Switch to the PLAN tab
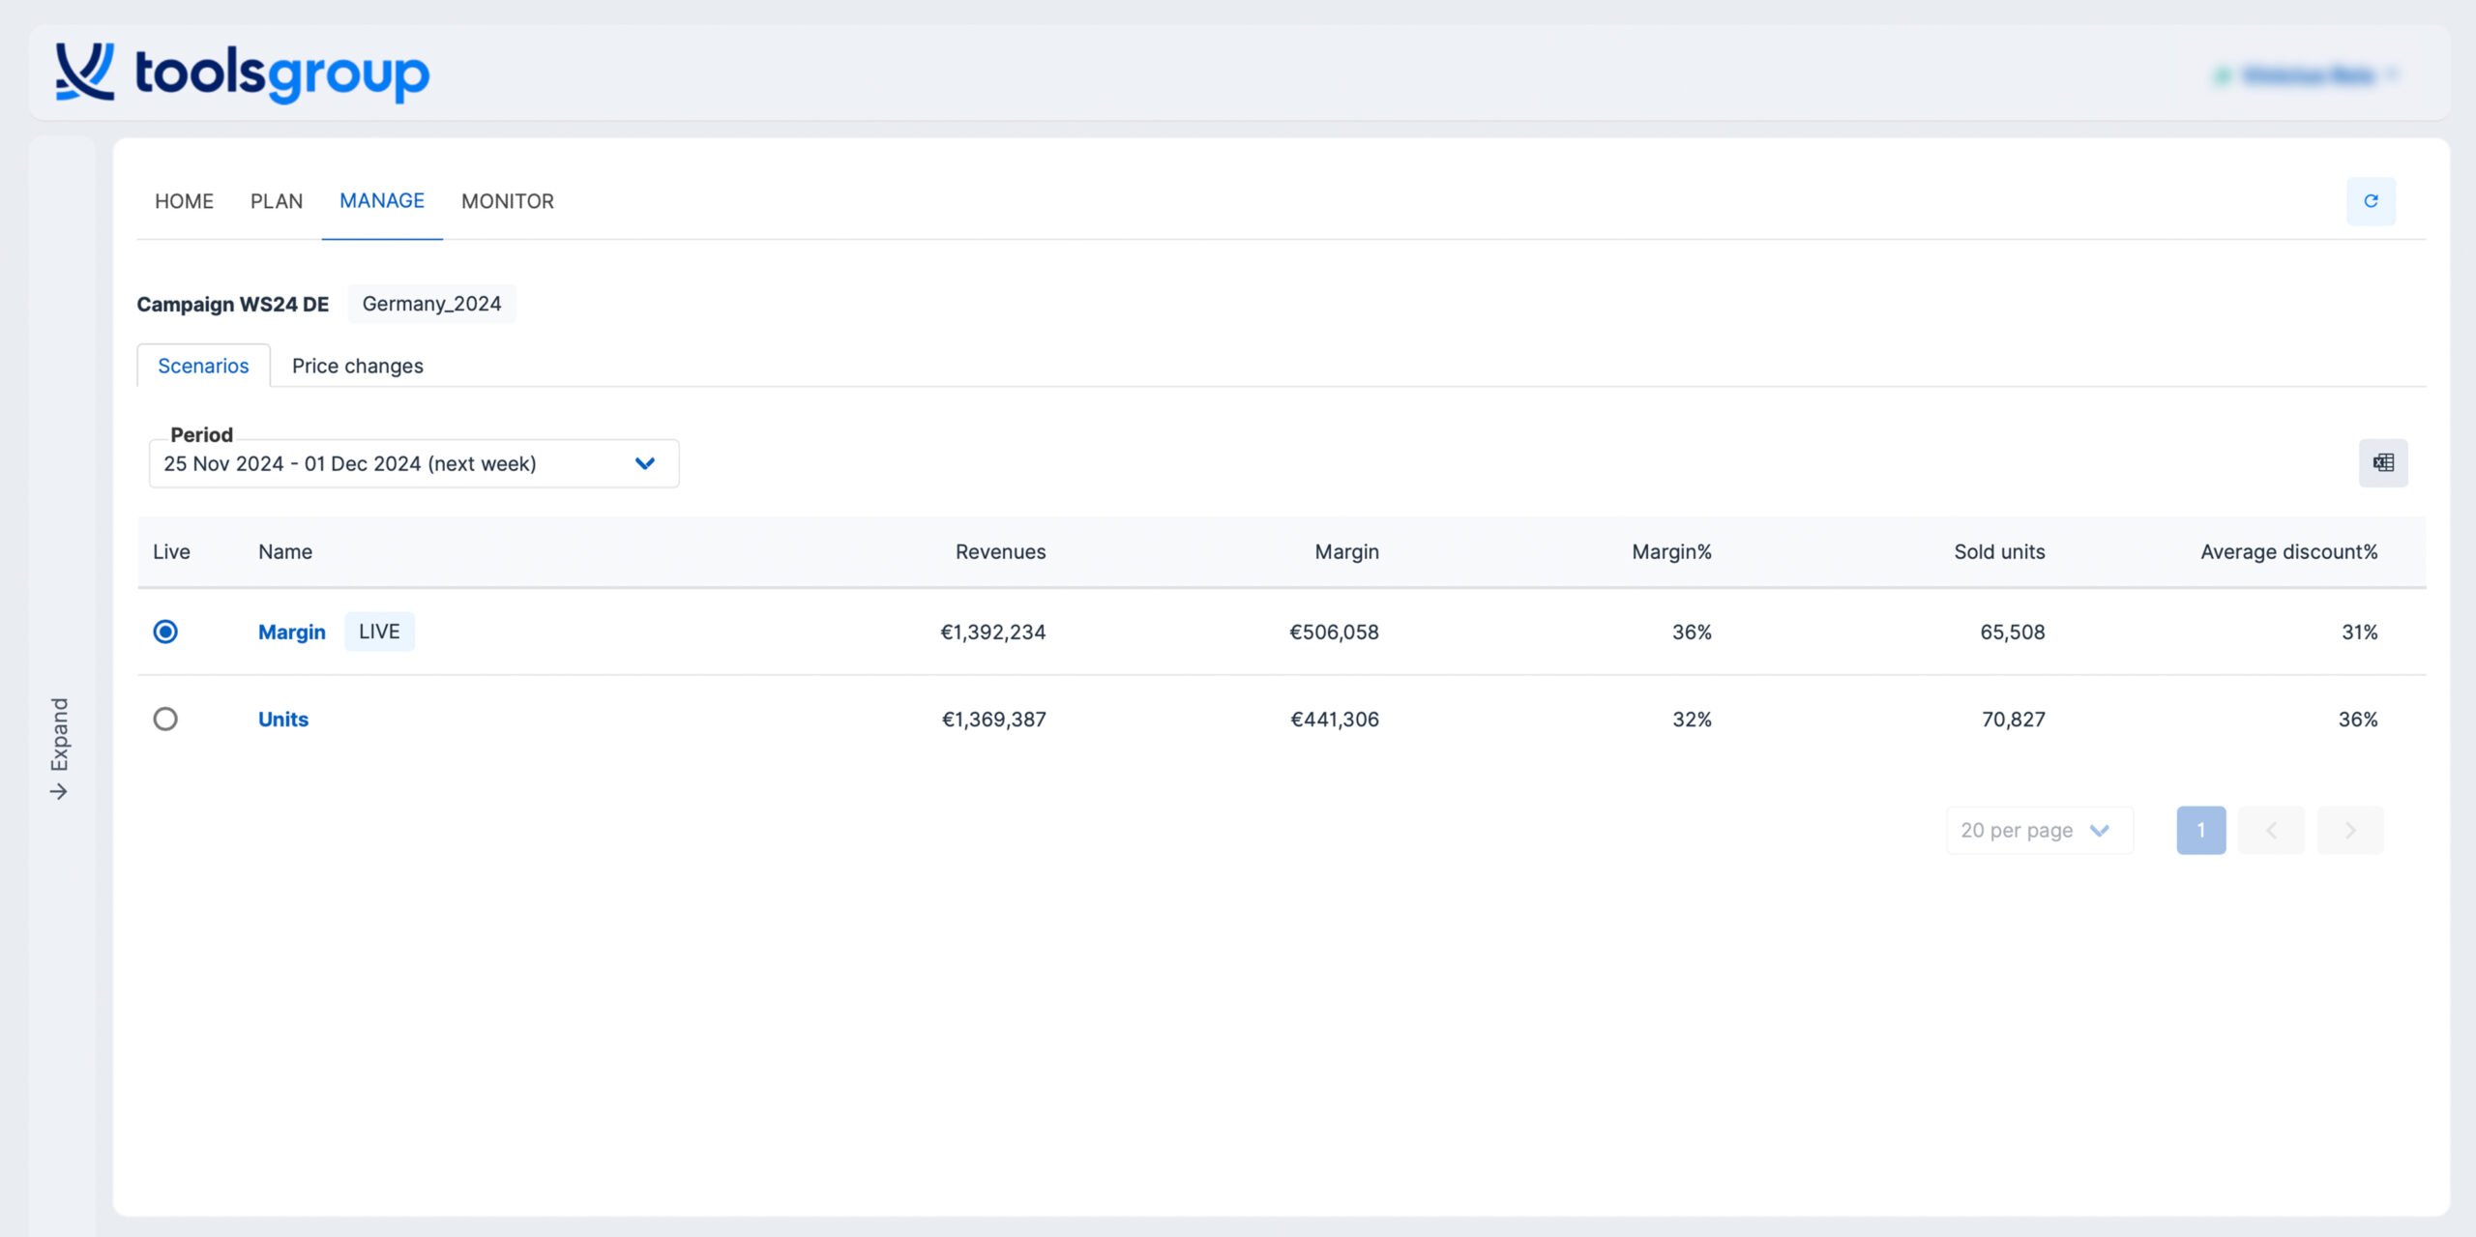Viewport: 2476px width, 1237px height. [277, 201]
